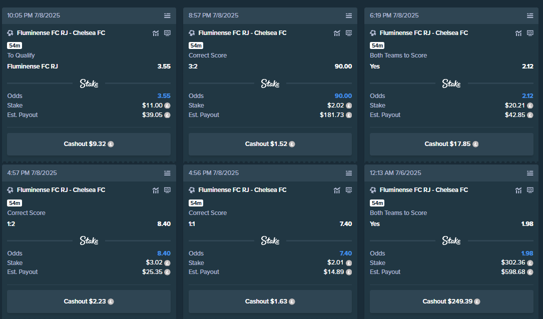Image resolution: width=543 pixels, height=319 pixels.
Task: Show match statistics chart on the 1:2 Correct Score bet
Action: coord(156,190)
